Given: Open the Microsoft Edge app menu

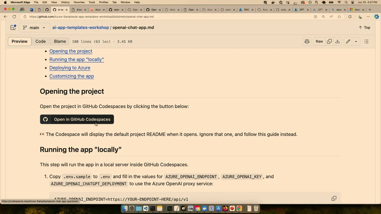Looking at the screenshot, I should pyautogui.click(x=20, y=2).
